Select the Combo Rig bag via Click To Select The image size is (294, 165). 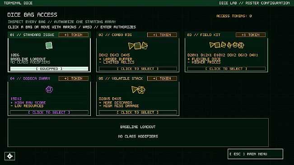(x=138, y=69)
